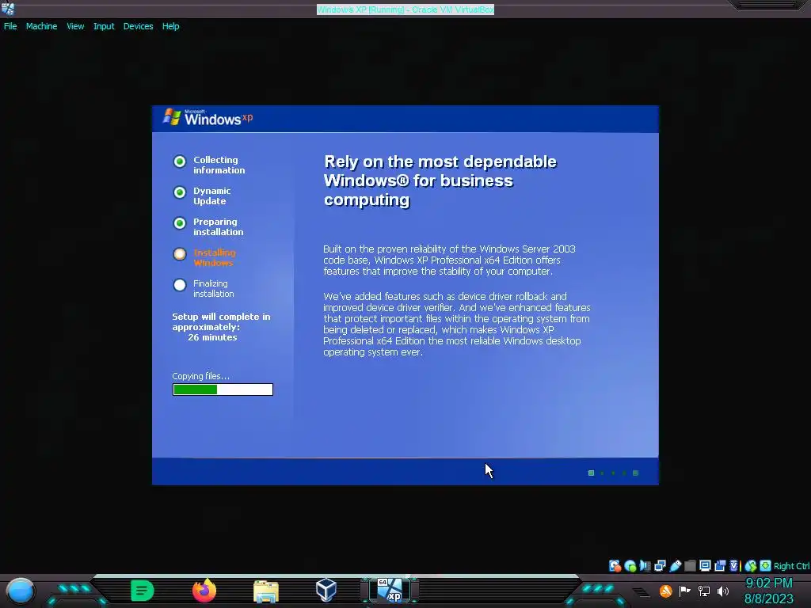Click the last slideshow dot in setup footer
811x608 pixels.
[636, 473]
